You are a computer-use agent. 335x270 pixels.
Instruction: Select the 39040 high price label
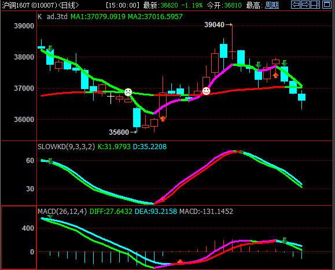(x=214, y=25)
